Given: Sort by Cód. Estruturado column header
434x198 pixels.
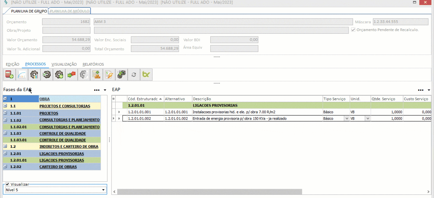Looking at the screenshot, I should [145, 99].
